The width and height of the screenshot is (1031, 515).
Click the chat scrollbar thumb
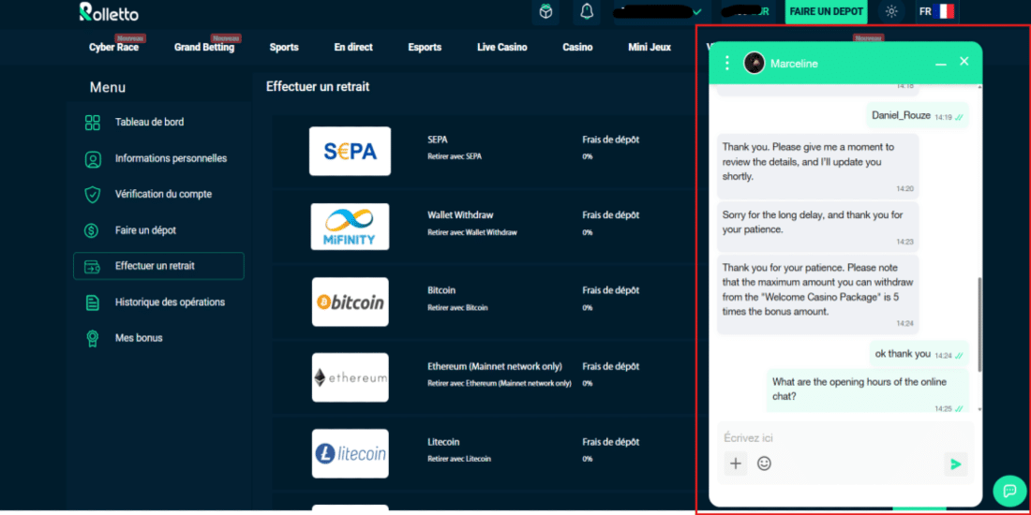tap(979, 324)
